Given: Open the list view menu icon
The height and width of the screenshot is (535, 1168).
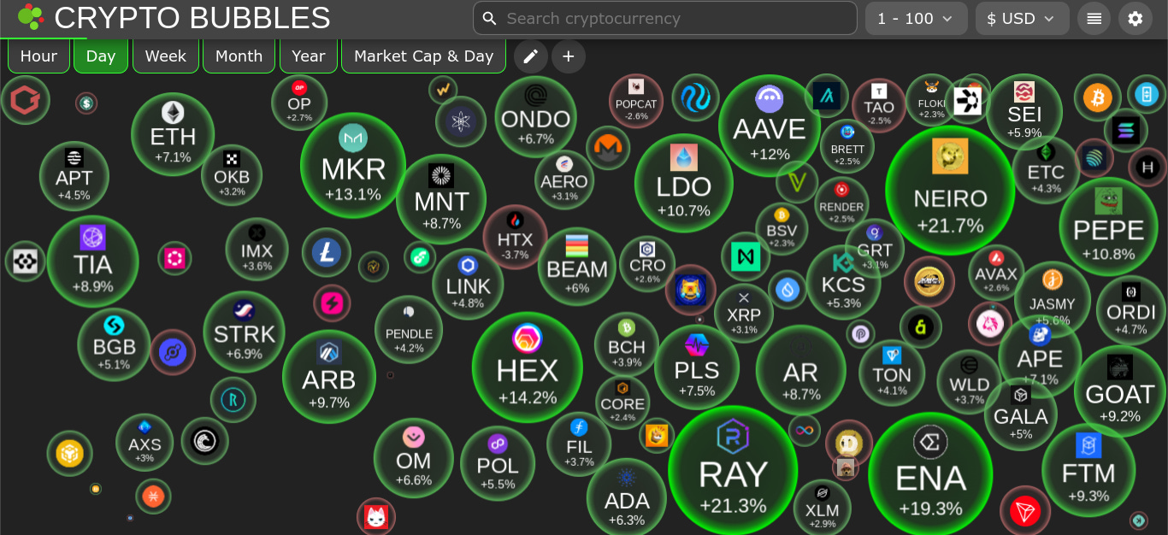Looking at the screenshot, I should [x=1094, y=19].
